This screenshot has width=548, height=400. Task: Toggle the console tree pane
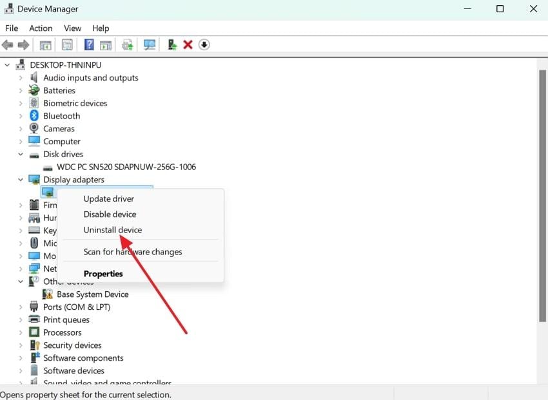45,44
